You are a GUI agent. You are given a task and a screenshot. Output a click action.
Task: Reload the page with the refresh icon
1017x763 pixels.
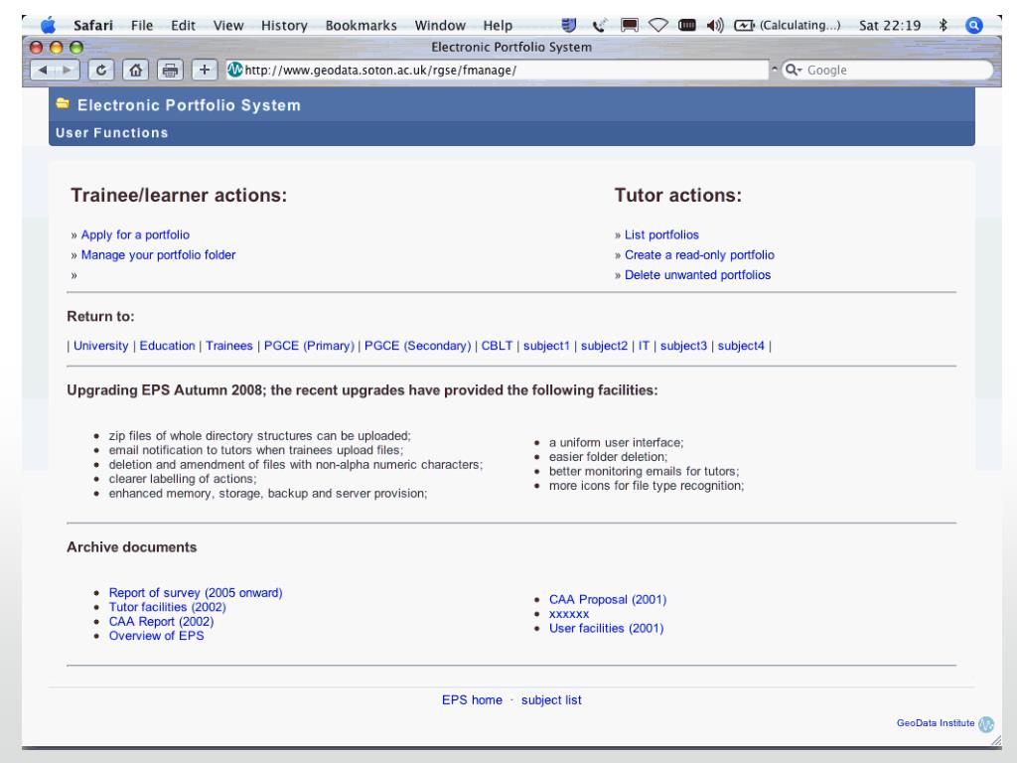101,70
